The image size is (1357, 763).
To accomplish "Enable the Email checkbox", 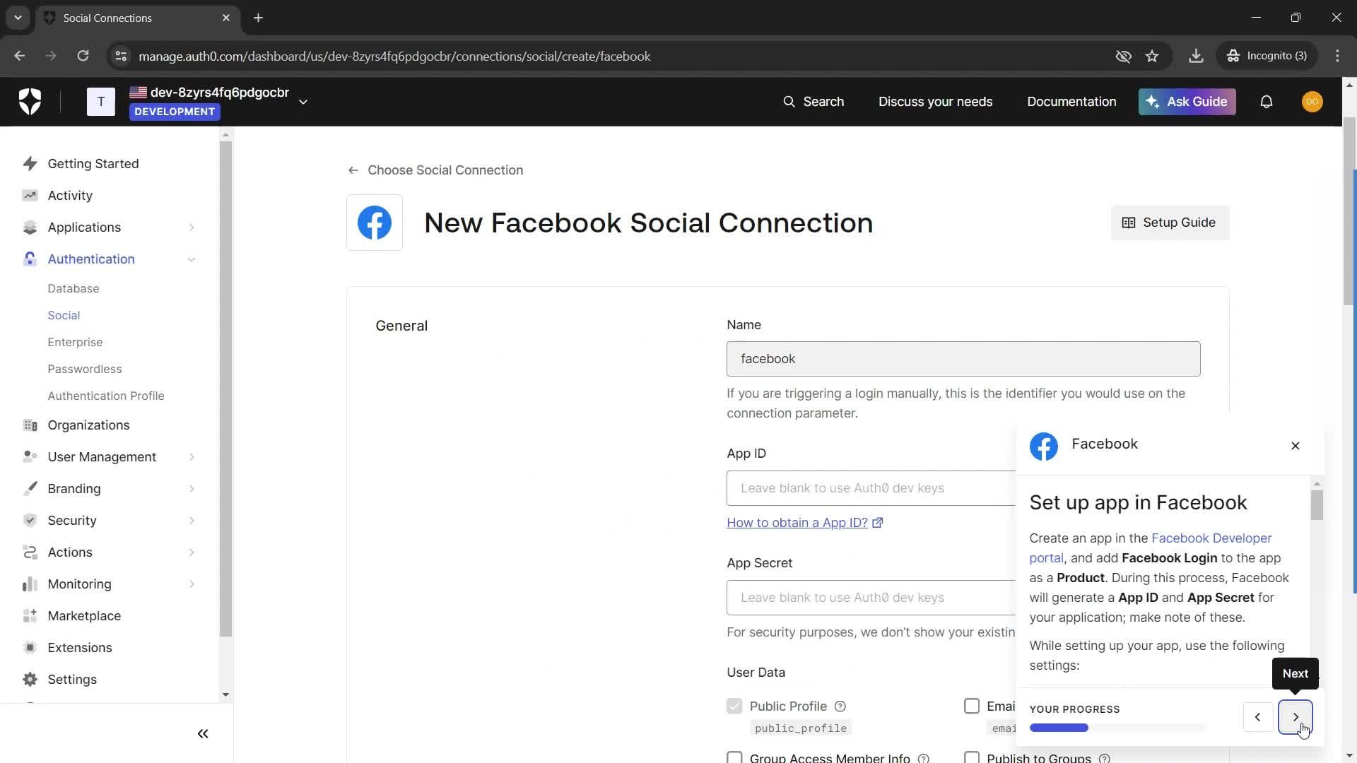I will (x=972, y=706).
